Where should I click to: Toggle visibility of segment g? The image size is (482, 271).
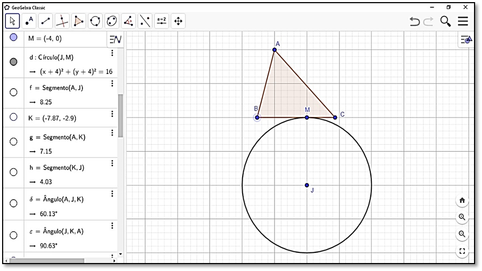pos(13,142)
